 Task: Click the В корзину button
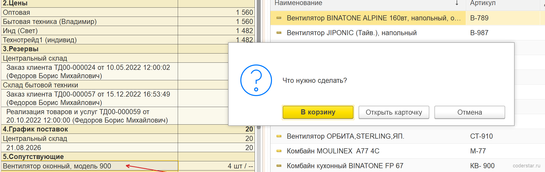(x=318, y=112)
